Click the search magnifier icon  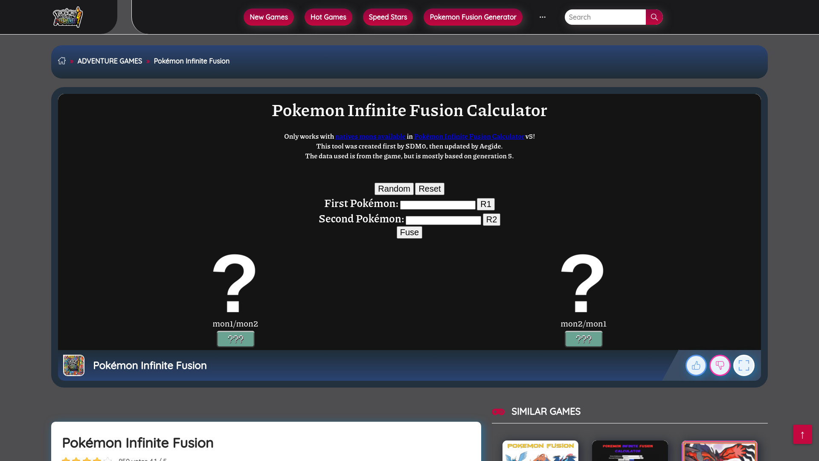(x=654, y=17)
